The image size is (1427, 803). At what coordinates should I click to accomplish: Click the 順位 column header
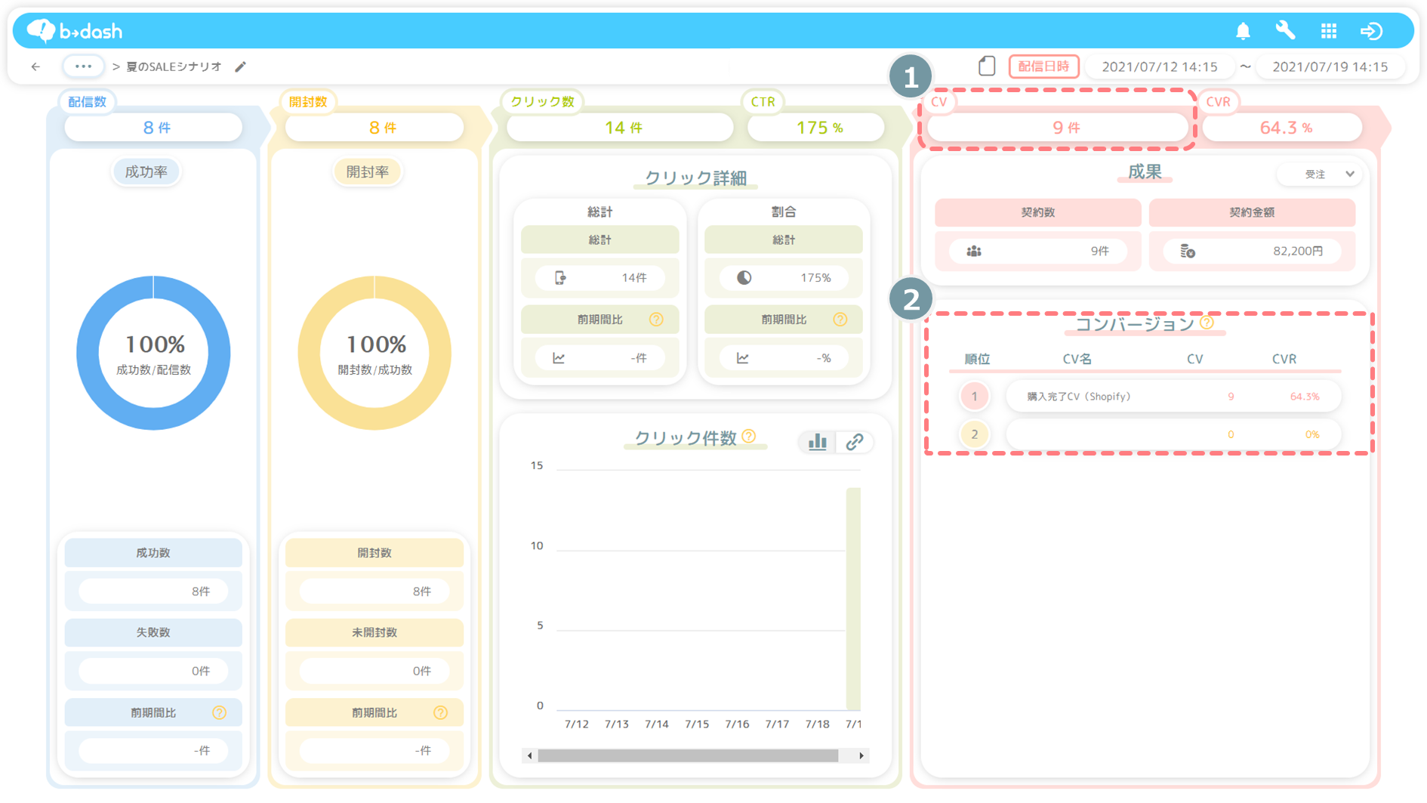pos(977,359)
